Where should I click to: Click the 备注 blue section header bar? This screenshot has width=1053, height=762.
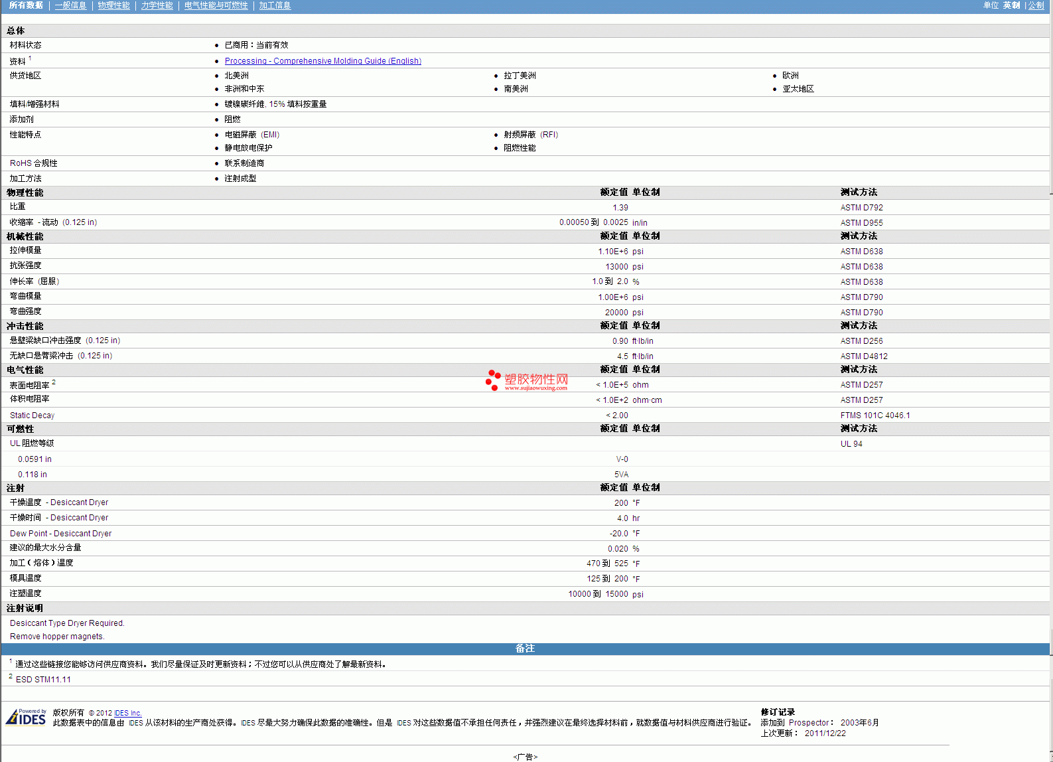[525, 648]
